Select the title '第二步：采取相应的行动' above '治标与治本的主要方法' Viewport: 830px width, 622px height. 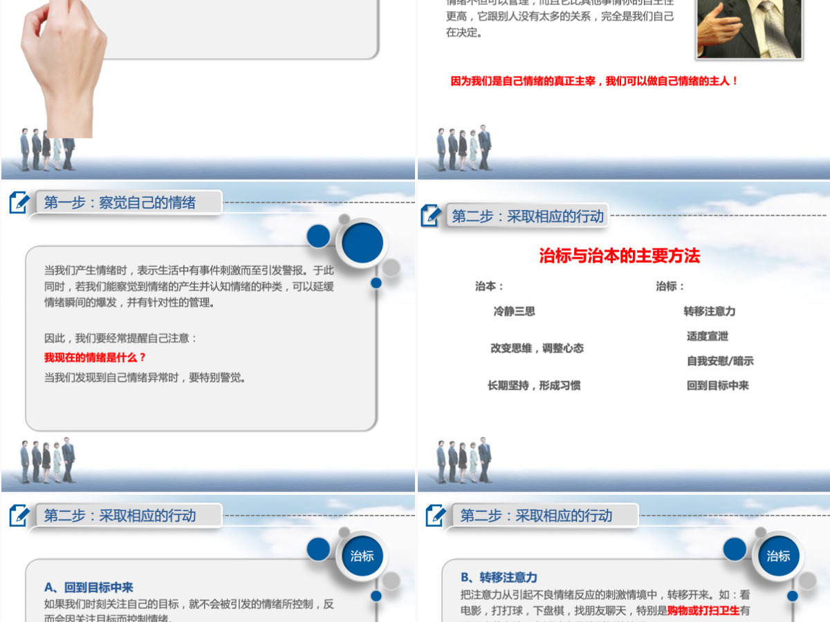coord(528,216)
